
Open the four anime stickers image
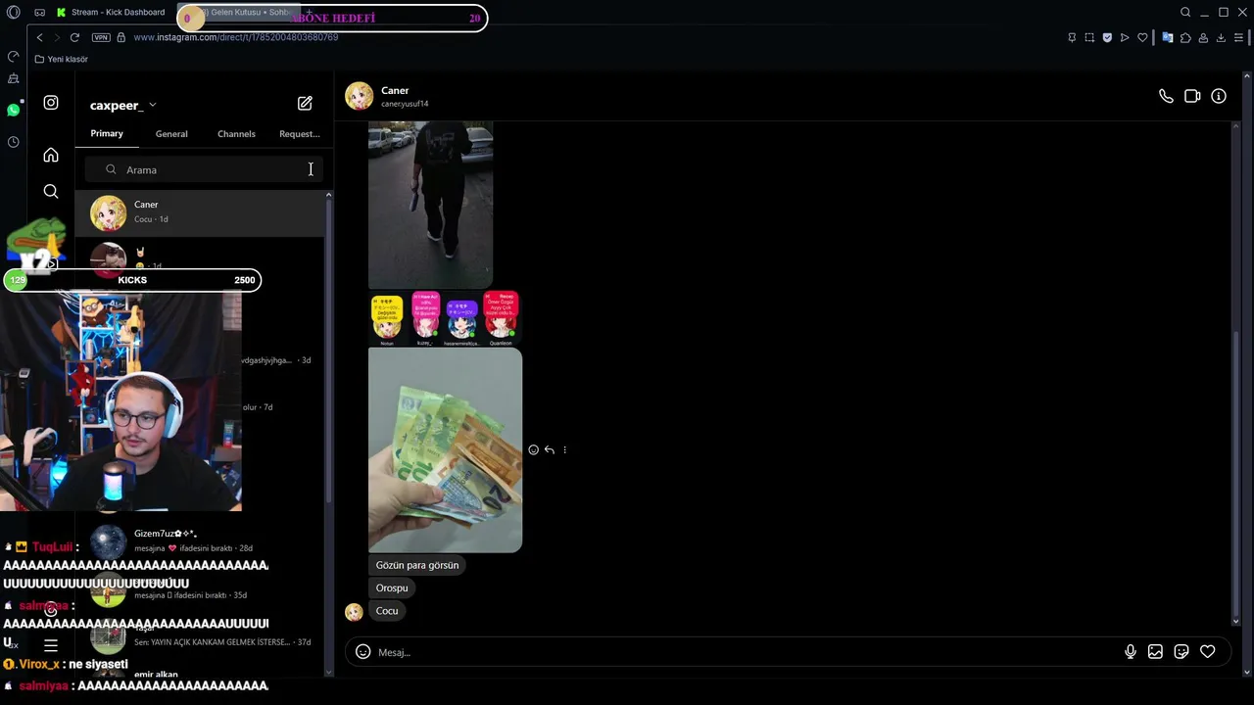(445, 318)
